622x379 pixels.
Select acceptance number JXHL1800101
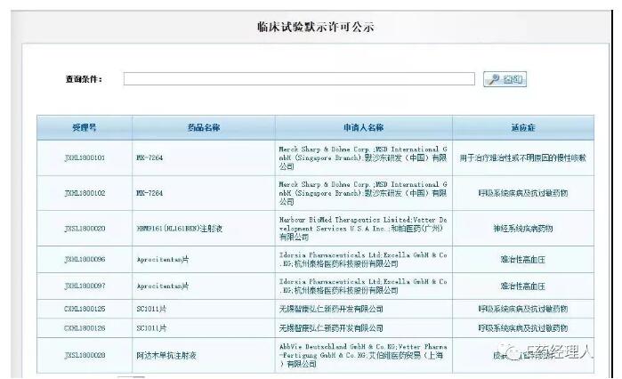(x=85, y=157)
